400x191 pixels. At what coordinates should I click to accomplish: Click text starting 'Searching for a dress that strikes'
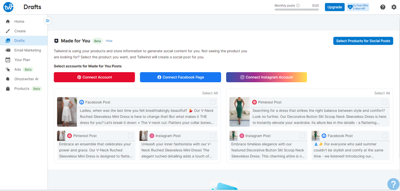coord(320,117)
